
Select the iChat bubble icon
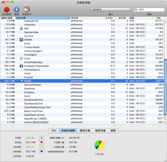(x=21, y=58)
